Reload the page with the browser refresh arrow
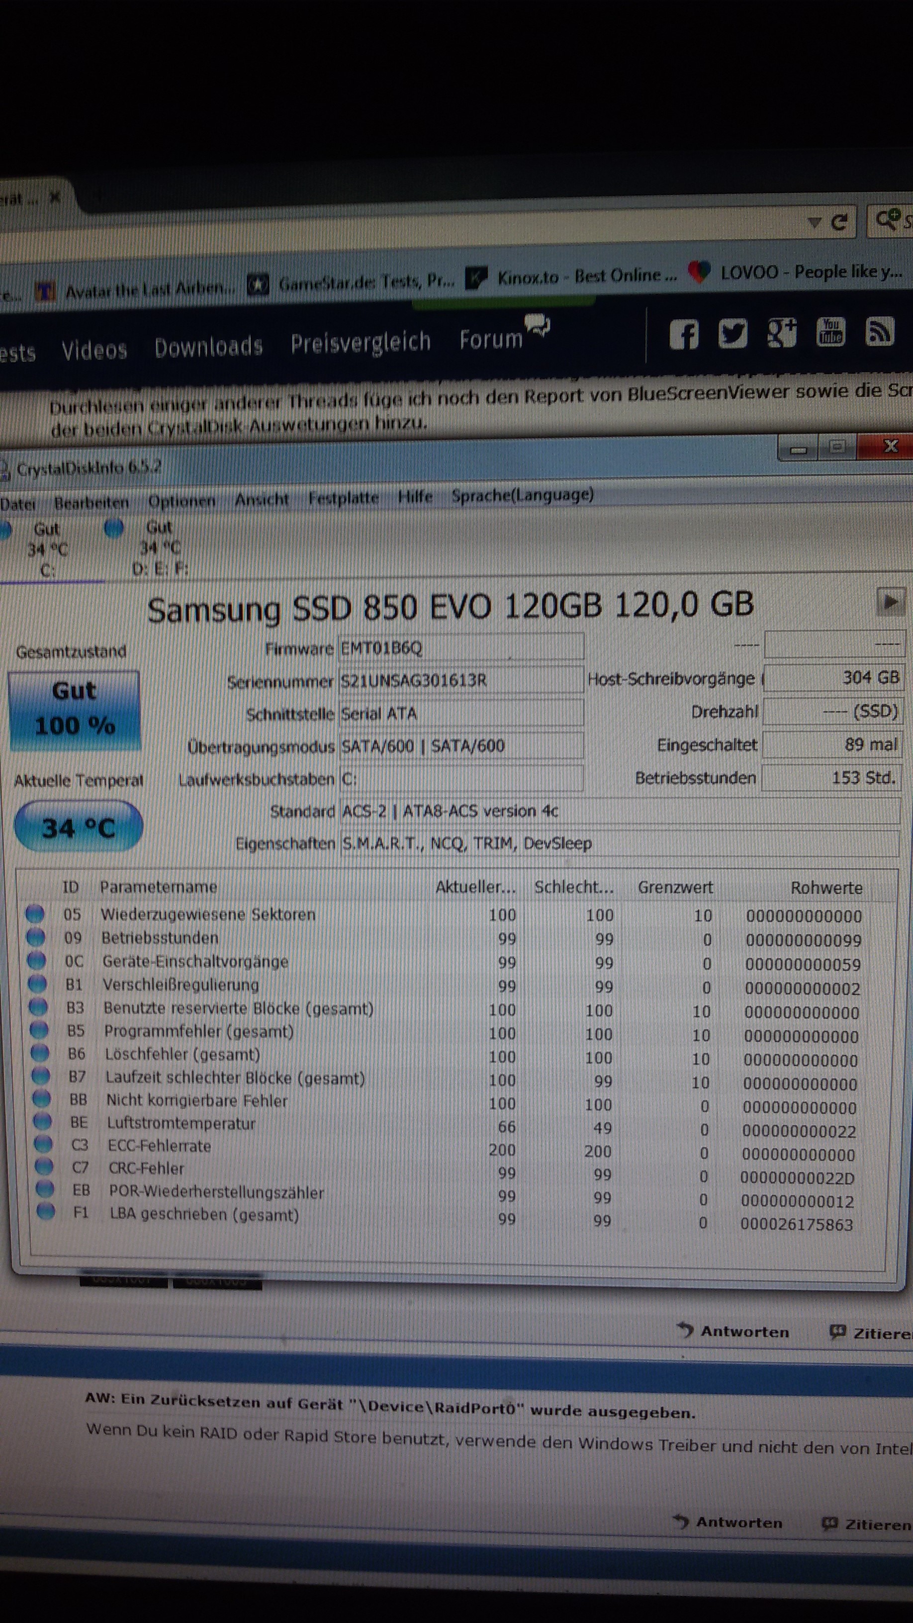This screenshot has height=1623, width=913. pyautogui.click(x=838, y=222)
